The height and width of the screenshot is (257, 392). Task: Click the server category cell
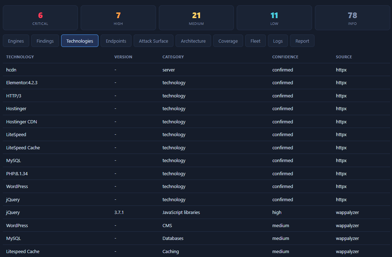[x=168, y=70]
